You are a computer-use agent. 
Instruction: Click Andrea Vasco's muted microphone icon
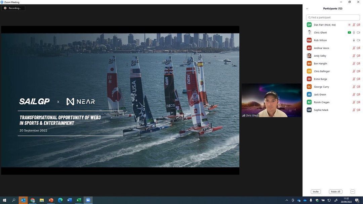[354, 48]
